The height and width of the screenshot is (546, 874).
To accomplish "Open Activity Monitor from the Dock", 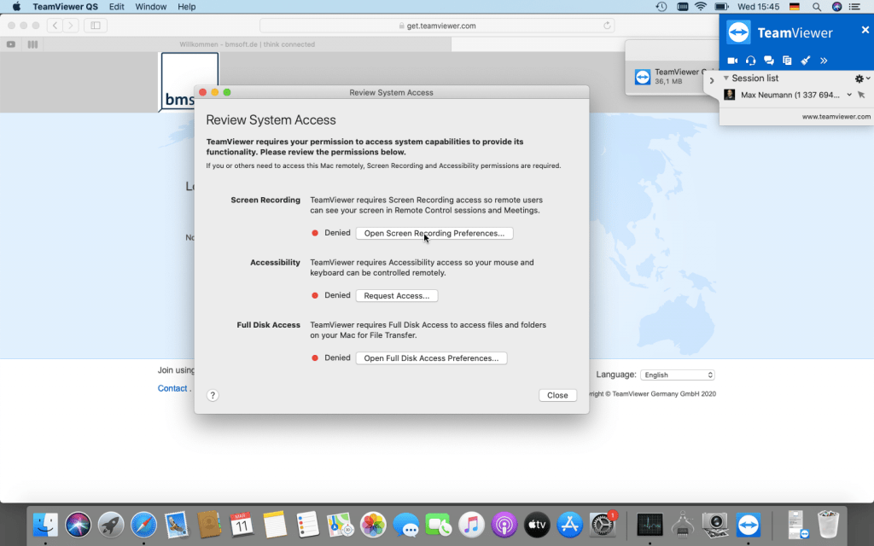I will 650,525.
